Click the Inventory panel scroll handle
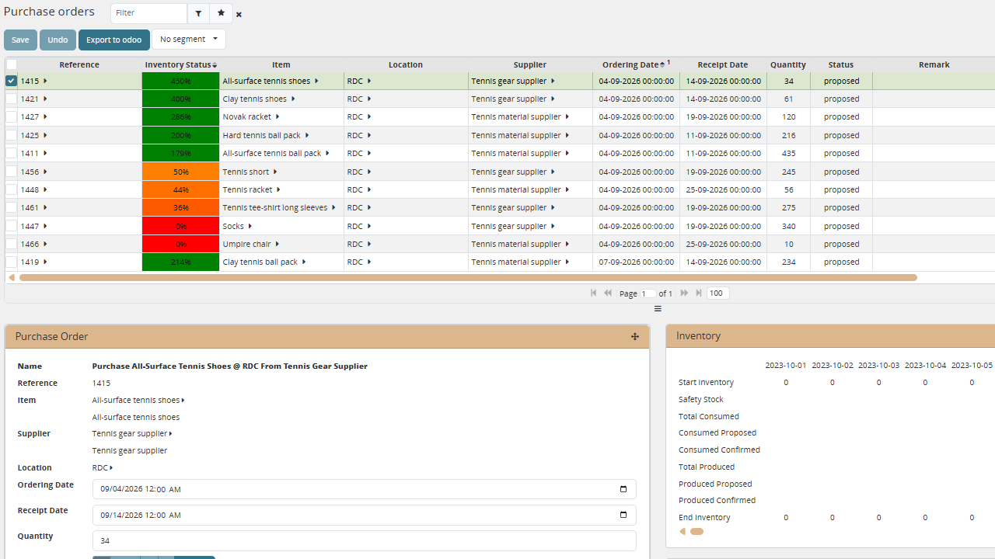The image size is (995, 559). coord(696,532)
